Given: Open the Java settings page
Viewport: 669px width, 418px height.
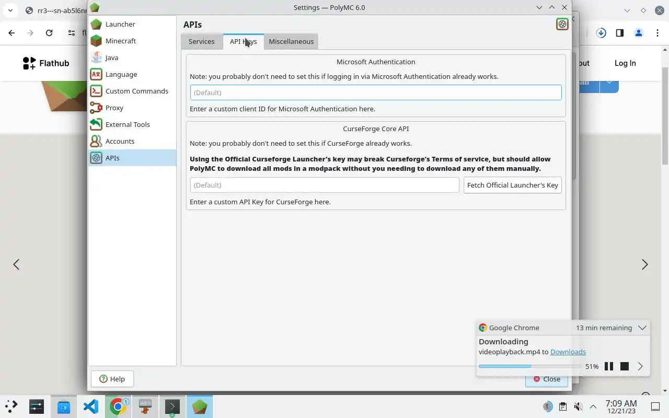Looking at the screenshot, I should (x=132, y=57).
